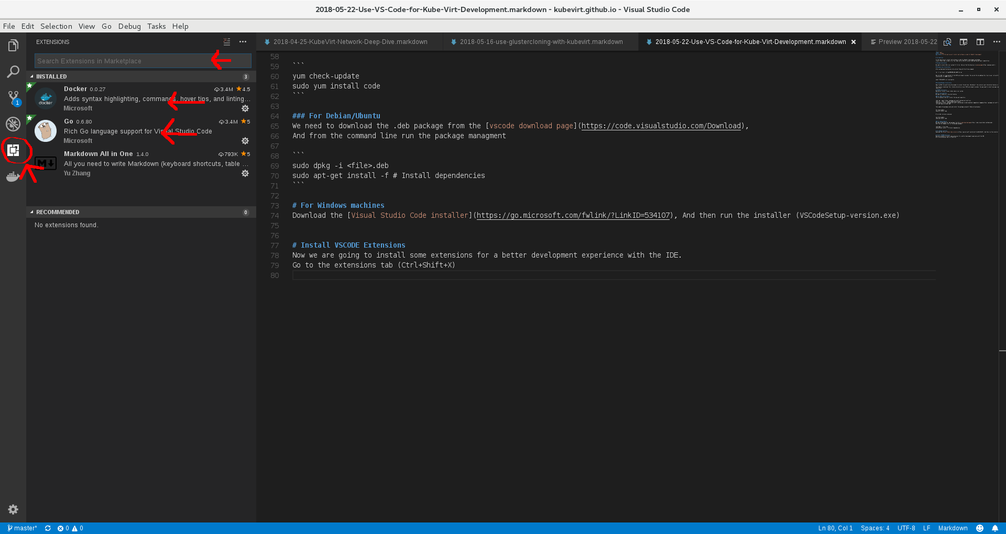Open the Source Control view
Image resolution: width=1006 pixels, height=534 pixels.
[x=13, y=97]
